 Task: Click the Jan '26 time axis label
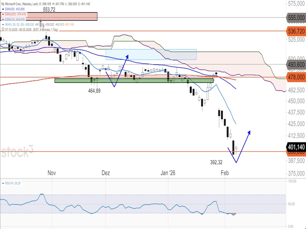pos(168,173)
